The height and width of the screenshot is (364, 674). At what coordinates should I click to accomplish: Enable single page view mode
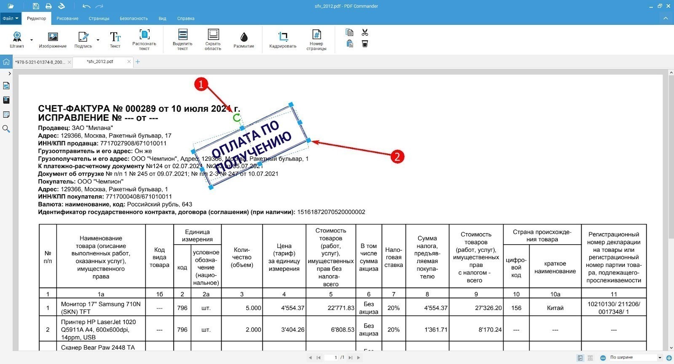coord(580,358)
